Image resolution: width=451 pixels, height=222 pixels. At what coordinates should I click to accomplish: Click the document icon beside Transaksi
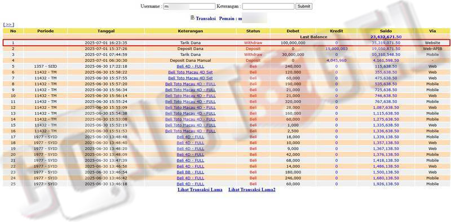193,18
